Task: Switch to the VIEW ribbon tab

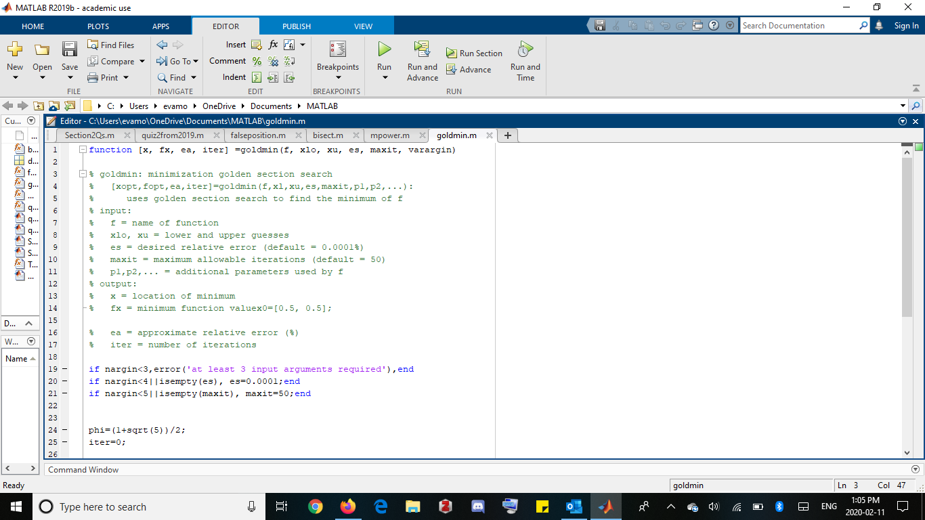Action: point(364,26)
